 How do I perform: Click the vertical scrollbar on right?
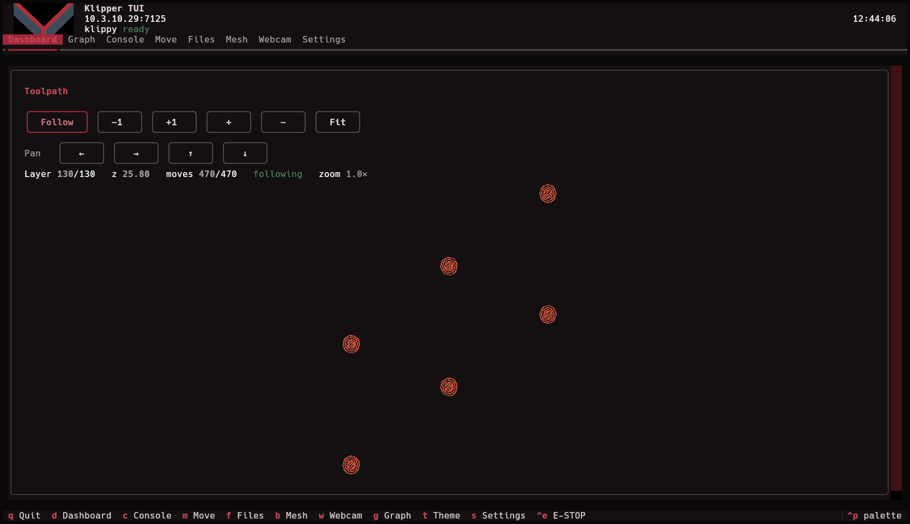[896, 278]
